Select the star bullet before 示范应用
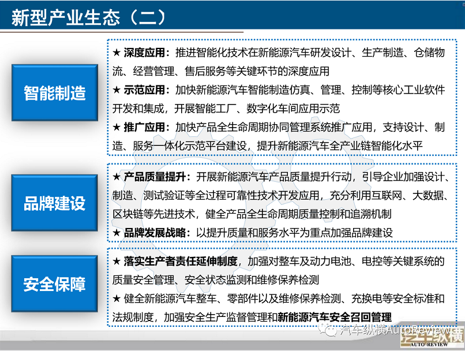465x351 pixels. [117, 90]
